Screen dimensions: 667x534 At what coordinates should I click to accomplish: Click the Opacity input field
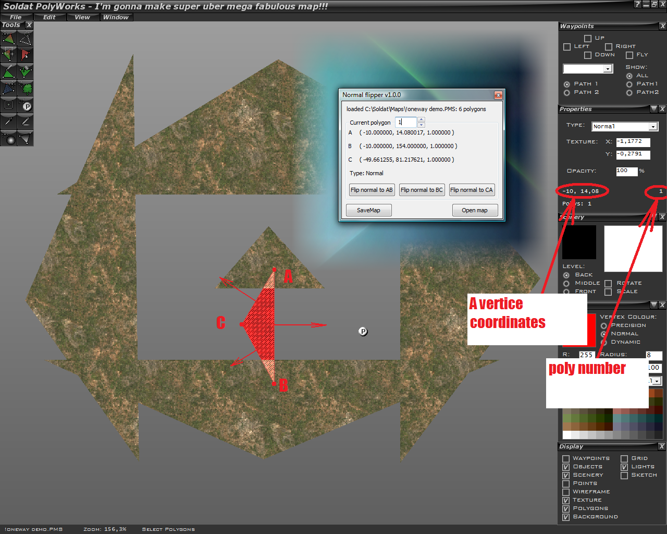coord(626,171)
